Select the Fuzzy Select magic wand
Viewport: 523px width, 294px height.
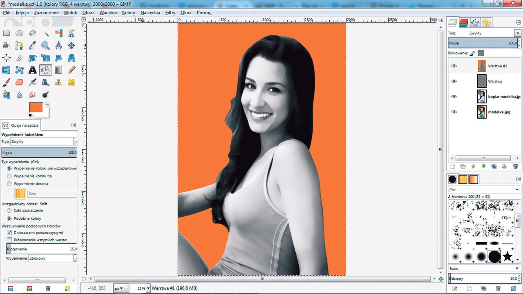pos(45,33)
